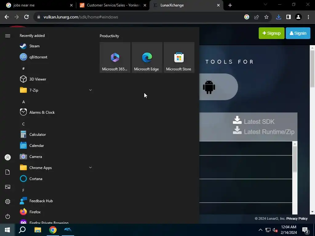Screen dimensions: 315x236
Task: Open the clock showing 12:04 AM
Action: tap(289, 230)
